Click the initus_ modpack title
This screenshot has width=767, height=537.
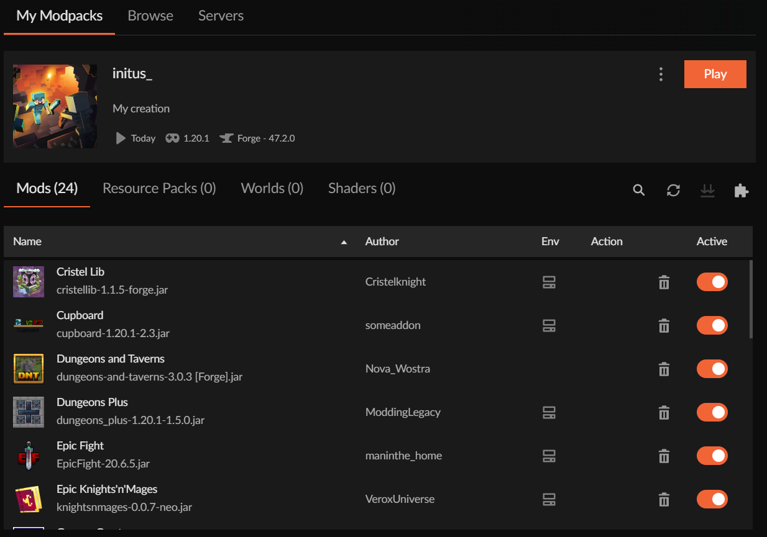132,73
